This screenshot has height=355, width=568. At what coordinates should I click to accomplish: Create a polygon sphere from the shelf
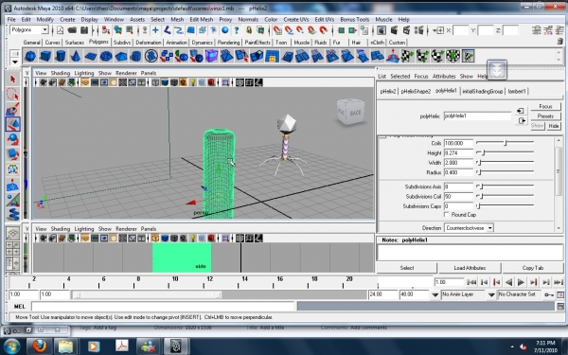[x=30, y=56]
